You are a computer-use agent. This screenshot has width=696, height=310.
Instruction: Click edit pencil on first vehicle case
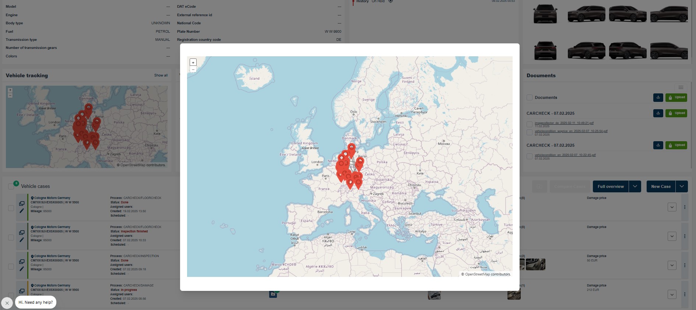(22, 211)
